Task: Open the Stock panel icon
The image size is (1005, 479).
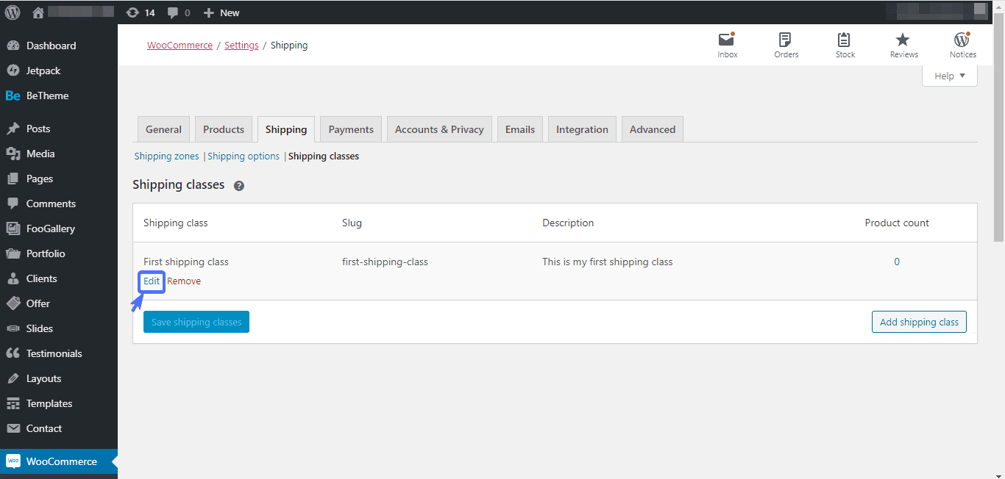Action: [845, 40]
